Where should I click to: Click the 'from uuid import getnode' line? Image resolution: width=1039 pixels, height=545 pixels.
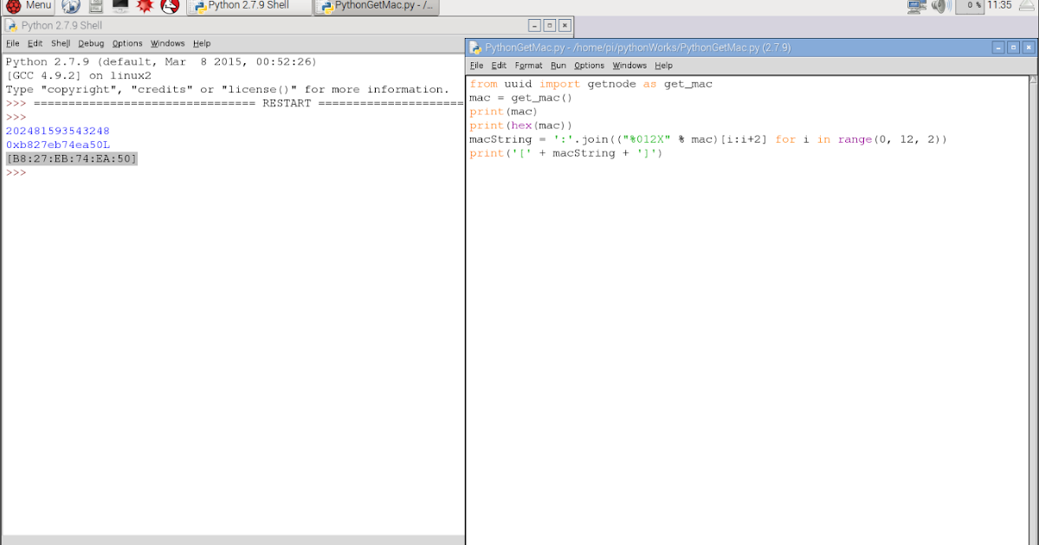(590, 84)
